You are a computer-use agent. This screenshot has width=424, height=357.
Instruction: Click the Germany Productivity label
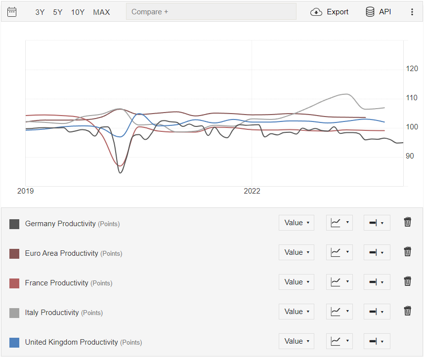[72, 224]
